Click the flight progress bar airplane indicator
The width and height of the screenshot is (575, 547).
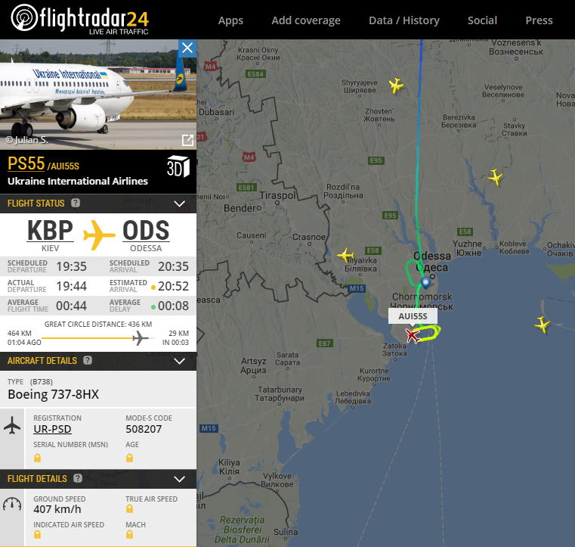(x=140, y=337)
